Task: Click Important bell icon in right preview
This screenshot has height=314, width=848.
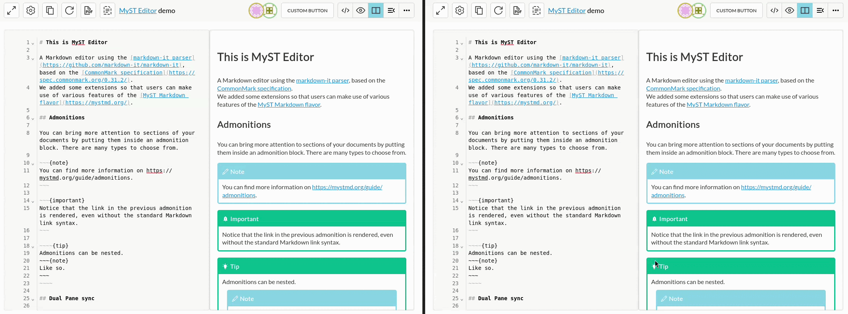Action: click(654, 219)
